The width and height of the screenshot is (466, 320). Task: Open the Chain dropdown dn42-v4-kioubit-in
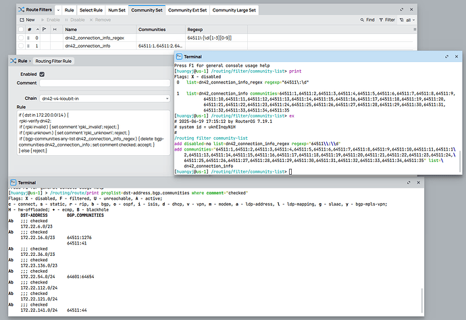coord(105,99)
